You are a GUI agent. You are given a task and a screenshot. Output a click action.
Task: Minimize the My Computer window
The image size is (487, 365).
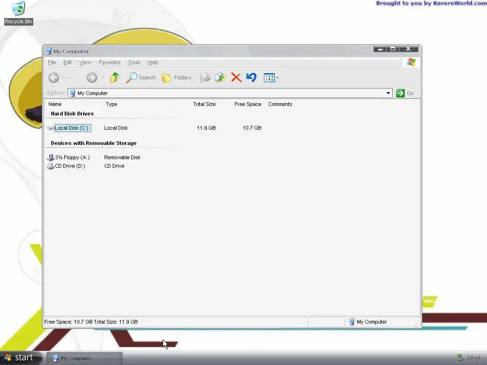380,49
